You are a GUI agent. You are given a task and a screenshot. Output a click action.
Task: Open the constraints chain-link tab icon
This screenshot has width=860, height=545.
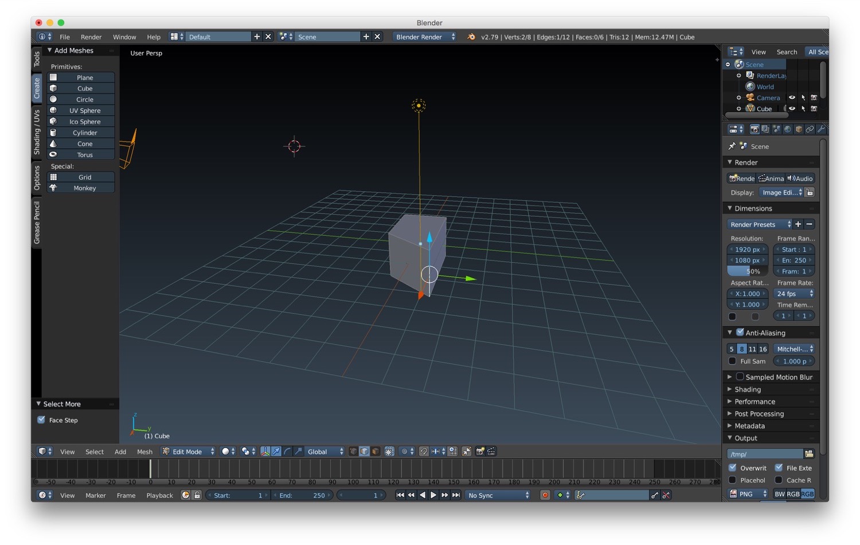tap(810, 129)
